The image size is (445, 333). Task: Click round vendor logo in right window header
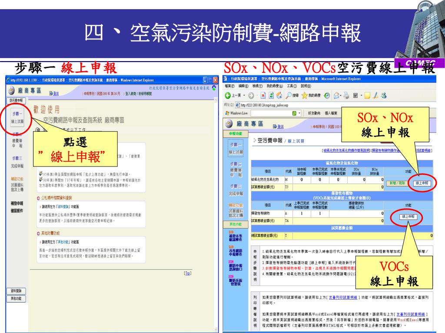click(229, 124)
